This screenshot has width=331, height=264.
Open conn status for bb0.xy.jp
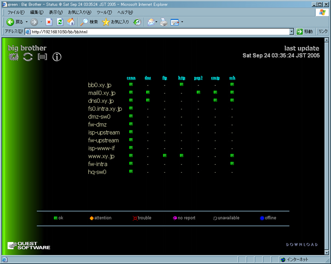coord(131,84)
